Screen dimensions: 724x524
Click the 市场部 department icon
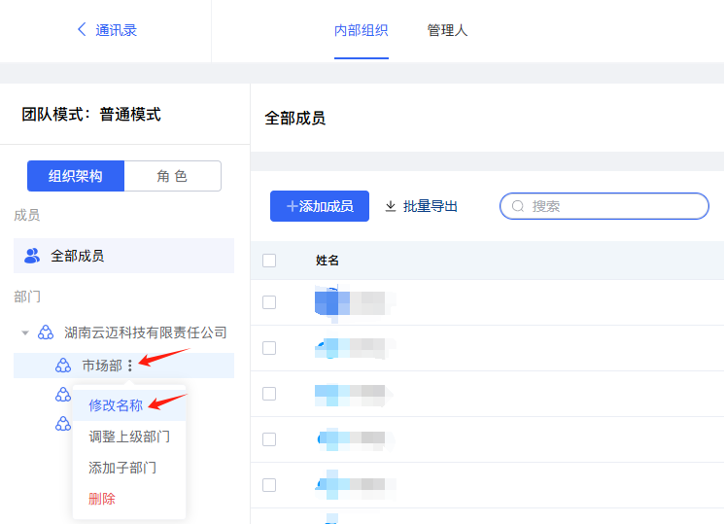[x=63, y=366]
